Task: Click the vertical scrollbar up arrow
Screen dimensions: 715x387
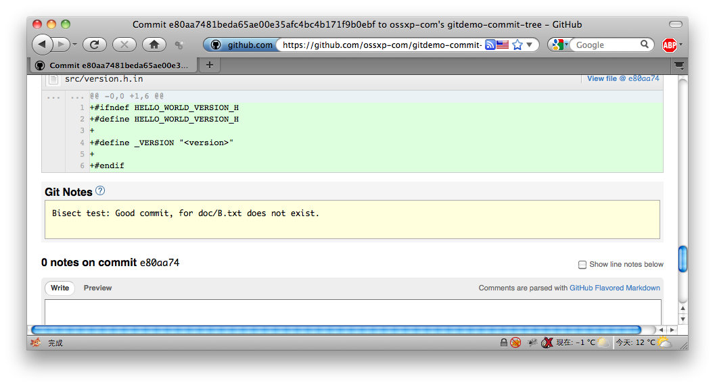Action: (683, 308)
